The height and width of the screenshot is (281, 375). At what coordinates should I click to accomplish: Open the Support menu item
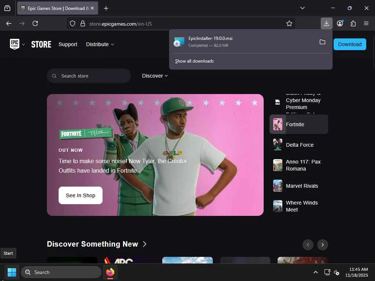(68, 44)
